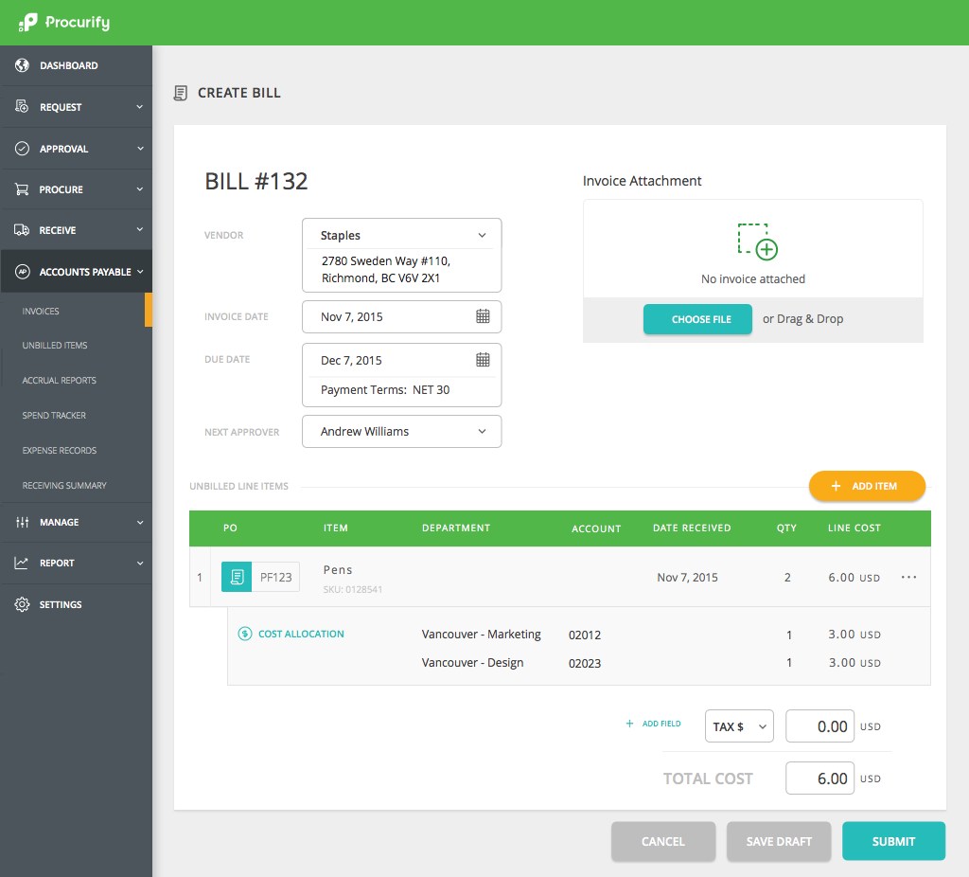
Task: Click the Manage sliders icon
Action: point(23,522)
